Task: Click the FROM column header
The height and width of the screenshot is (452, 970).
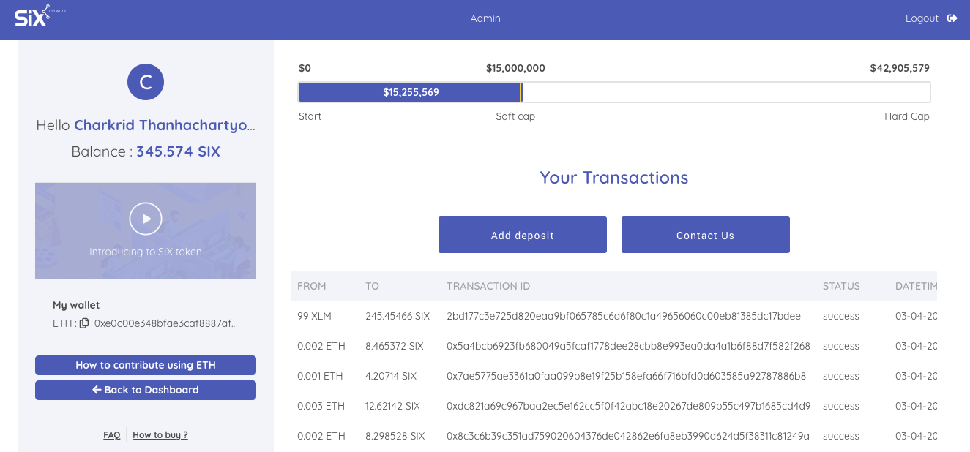Action: click(x=312, y=286)
